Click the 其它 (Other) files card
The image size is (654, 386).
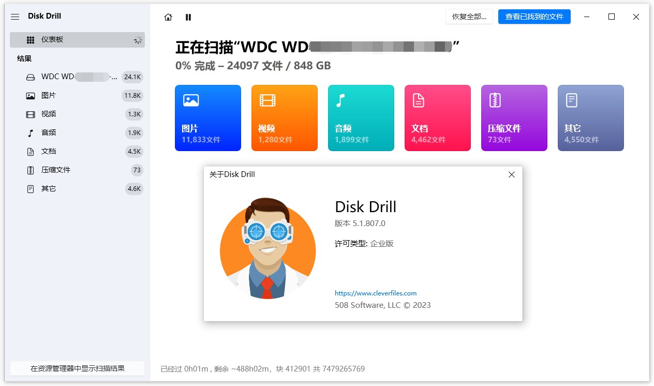(590, 117)
